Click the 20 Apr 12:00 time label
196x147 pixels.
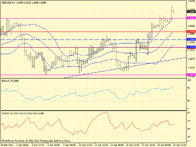(180, 145)
